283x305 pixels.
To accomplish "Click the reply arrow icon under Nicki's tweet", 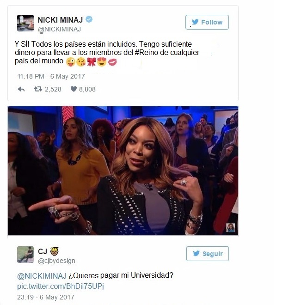I will [x=21, y=89].
